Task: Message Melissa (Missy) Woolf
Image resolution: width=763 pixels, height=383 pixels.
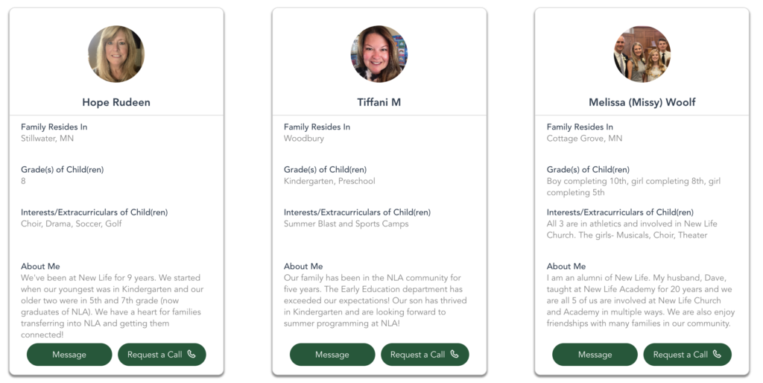Action: click(x=595, y=354)
